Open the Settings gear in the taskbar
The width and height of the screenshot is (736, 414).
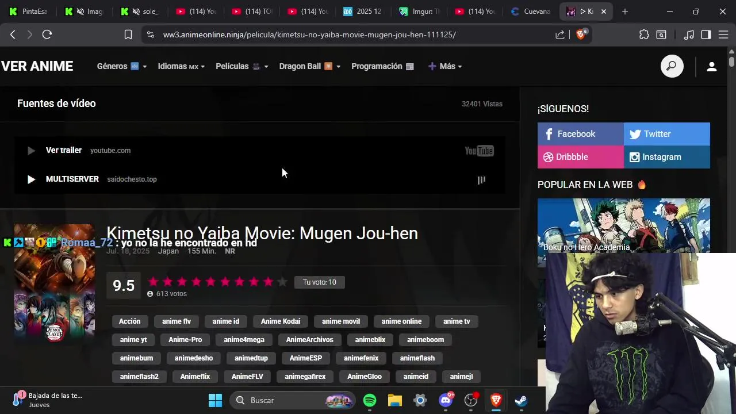point(420,400)
